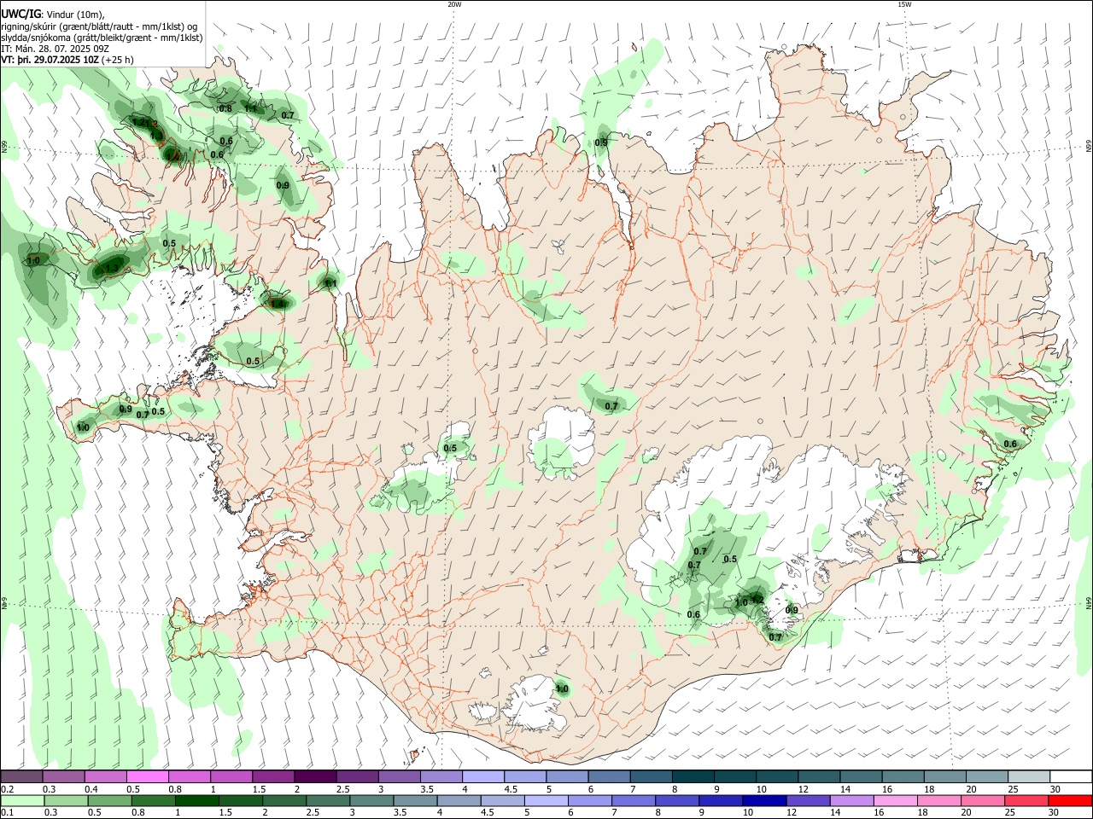
Task: Click the snow scale swatch between 14 and 16
Action: (x=862, y=777)
